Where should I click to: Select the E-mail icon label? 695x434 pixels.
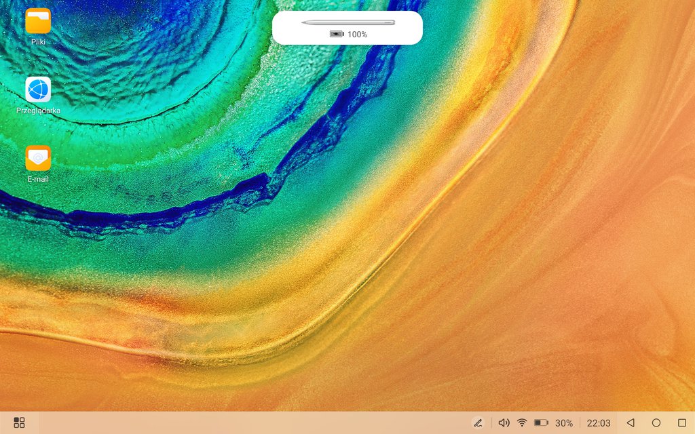click(x=38, y=179)
